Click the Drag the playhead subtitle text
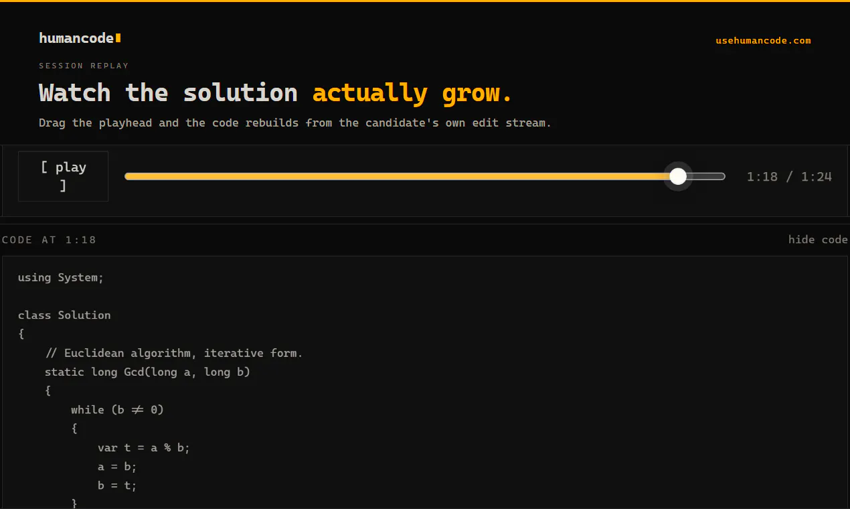This screenshot has width=850, height=509. (x=295, y=123)
